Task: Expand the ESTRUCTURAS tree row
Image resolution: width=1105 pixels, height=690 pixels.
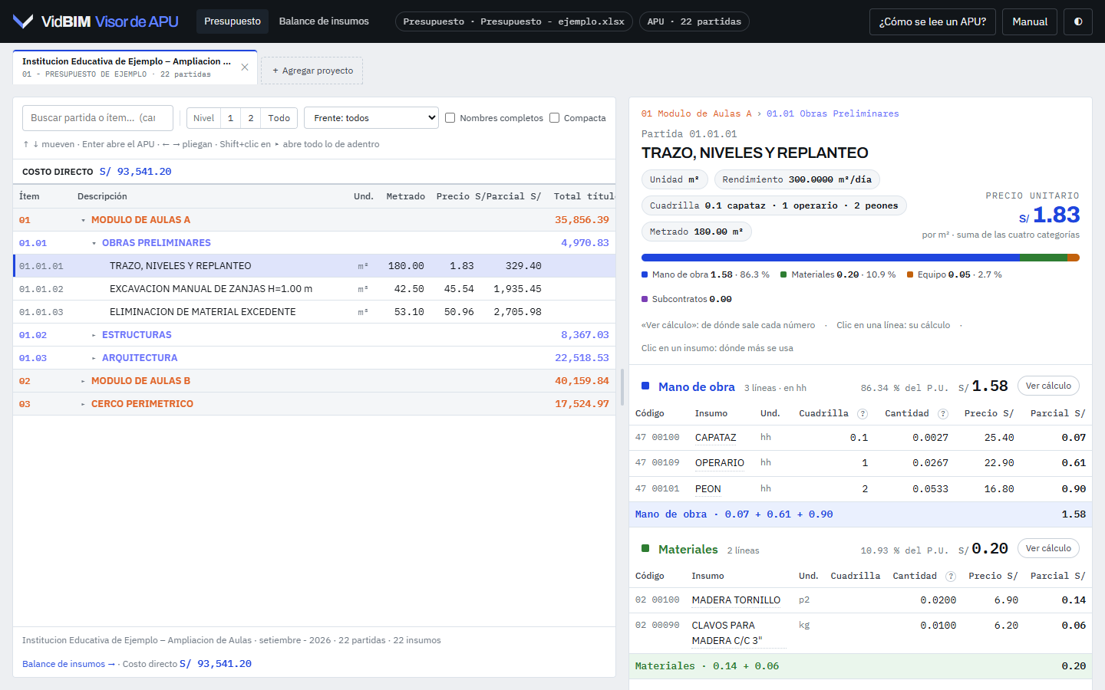Action: click(94, 335)
